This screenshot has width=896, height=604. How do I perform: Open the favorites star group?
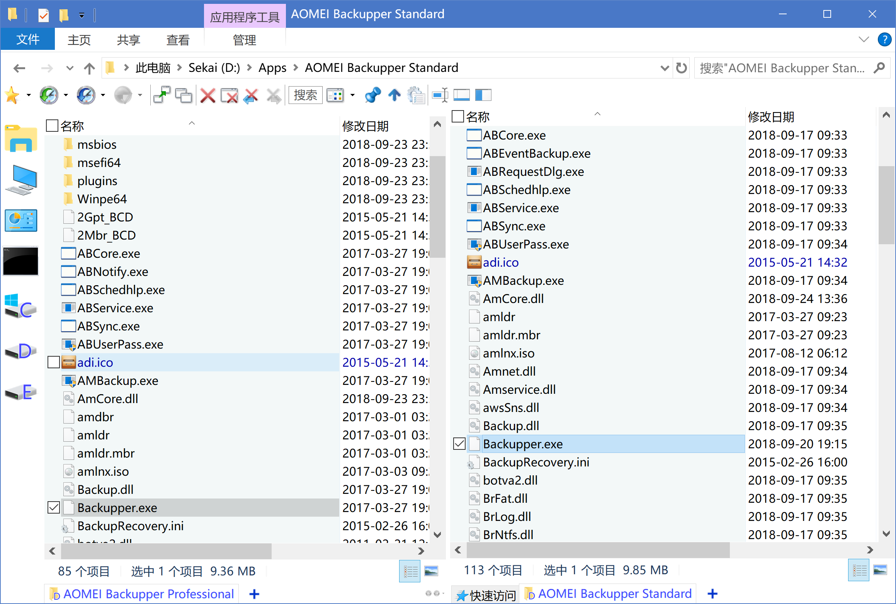coord(12,95)
